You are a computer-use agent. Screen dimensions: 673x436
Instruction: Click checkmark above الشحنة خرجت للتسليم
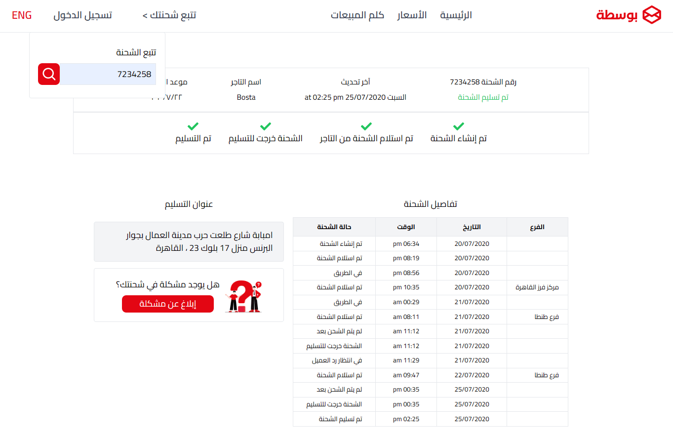coord(266,126)
